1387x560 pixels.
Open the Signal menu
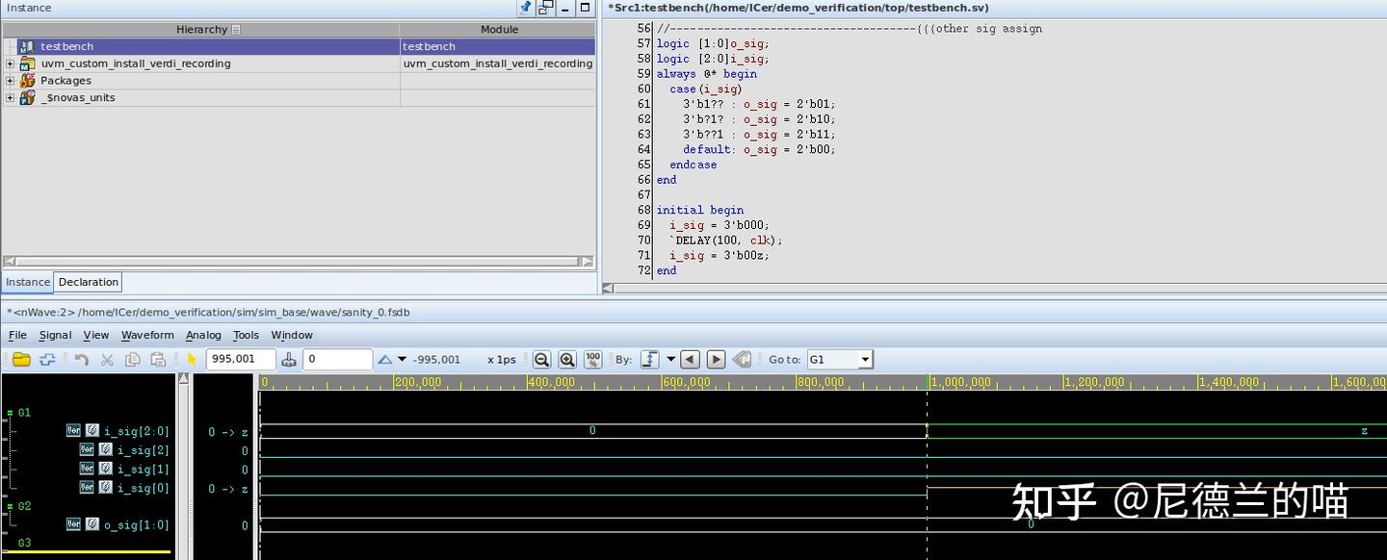coord(55,335)
